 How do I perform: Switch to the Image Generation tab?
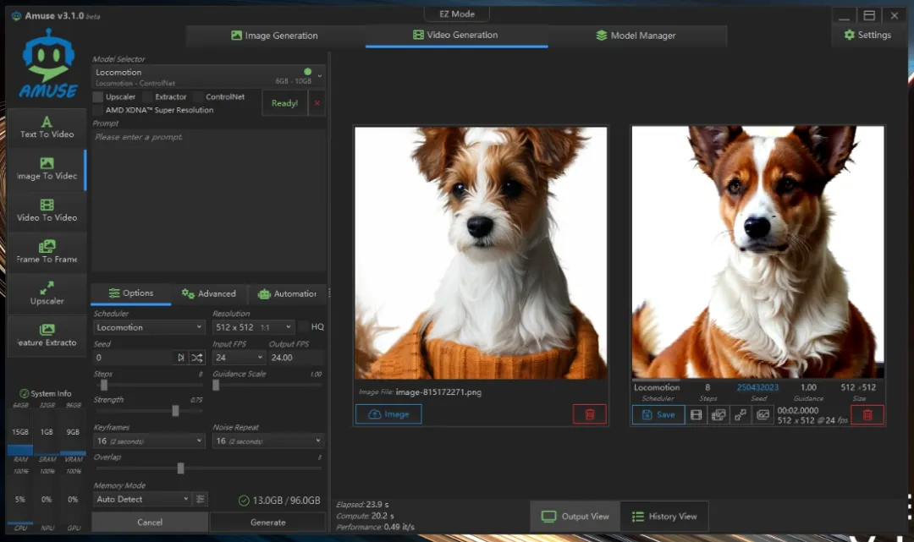pos(274,36)
